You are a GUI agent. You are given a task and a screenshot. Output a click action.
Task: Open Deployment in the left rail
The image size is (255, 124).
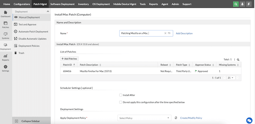[x=5, y=47]
